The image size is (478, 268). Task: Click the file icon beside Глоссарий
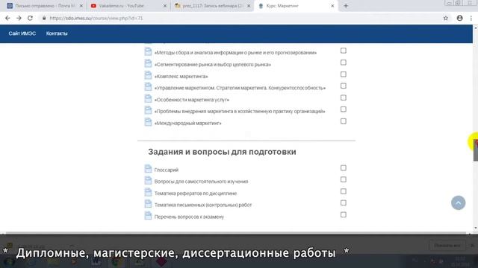pos(148,169)
